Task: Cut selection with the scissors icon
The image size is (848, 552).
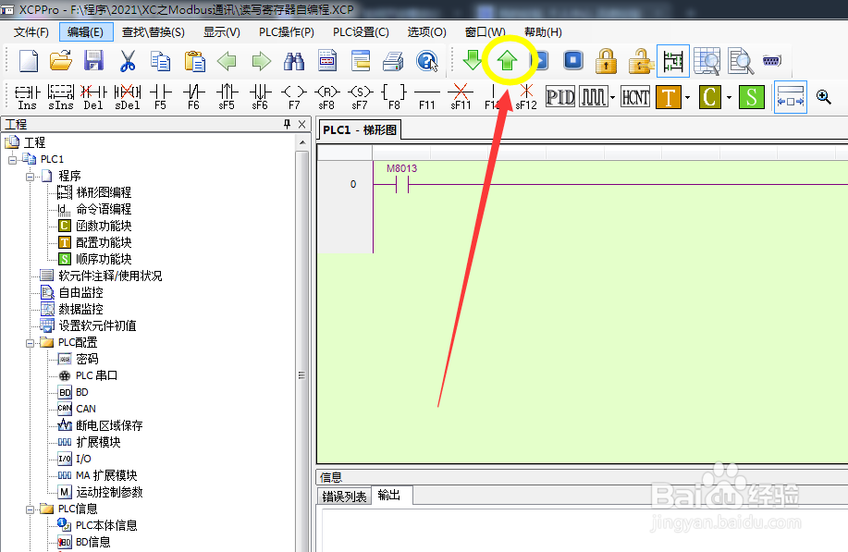Action: pos(127,60)
